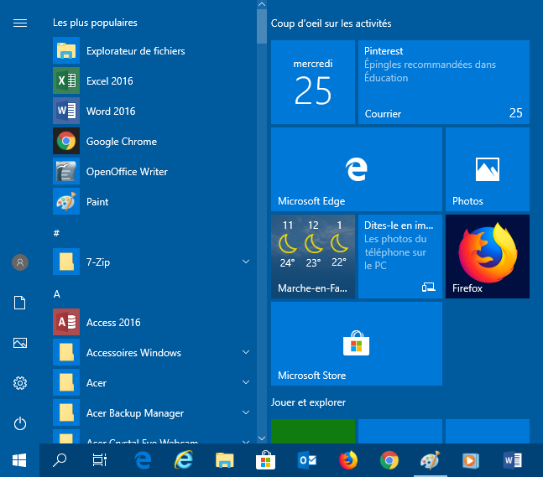543x477 pixels.
Task: Open the media player taskbar icon
Action: [471, 460]
